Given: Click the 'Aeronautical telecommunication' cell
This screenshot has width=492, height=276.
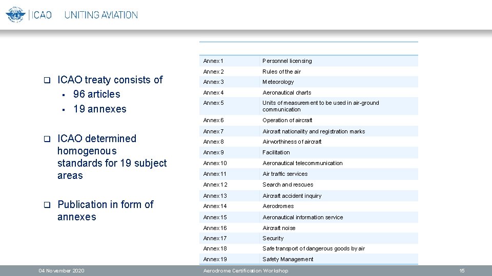Looking at the screenshot, I should 339,163.
